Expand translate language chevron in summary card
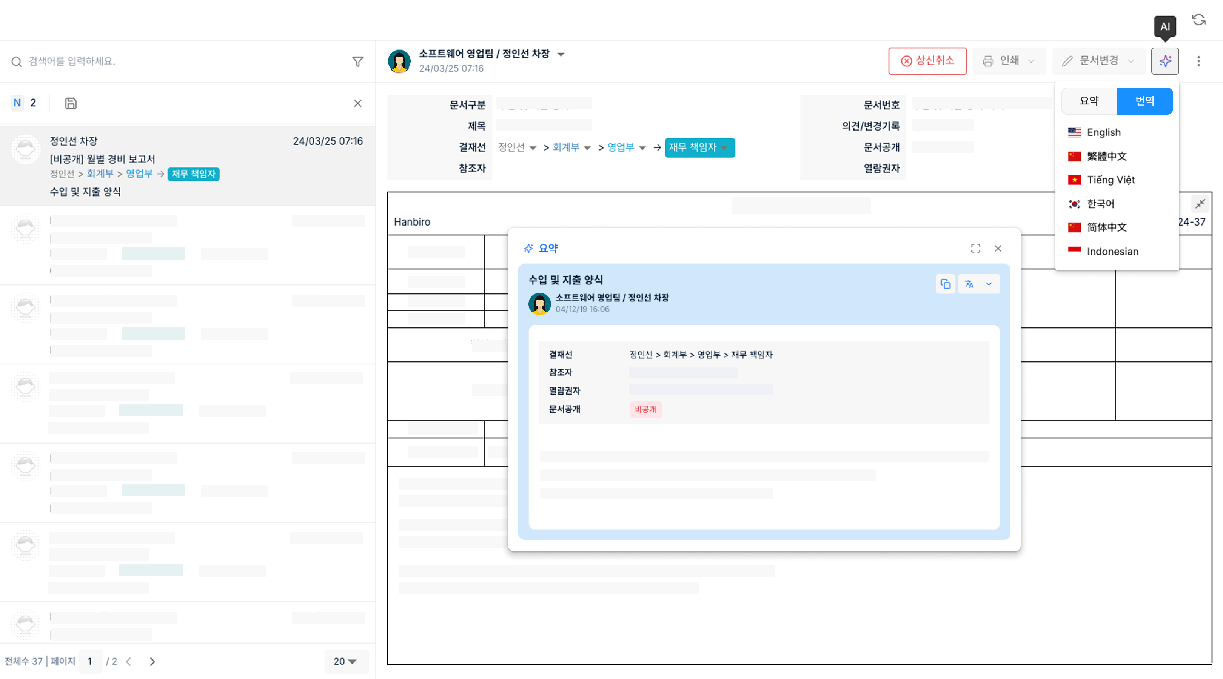Image resolution: width=1223 pixels, height=679 pixels. click(989, 284)
